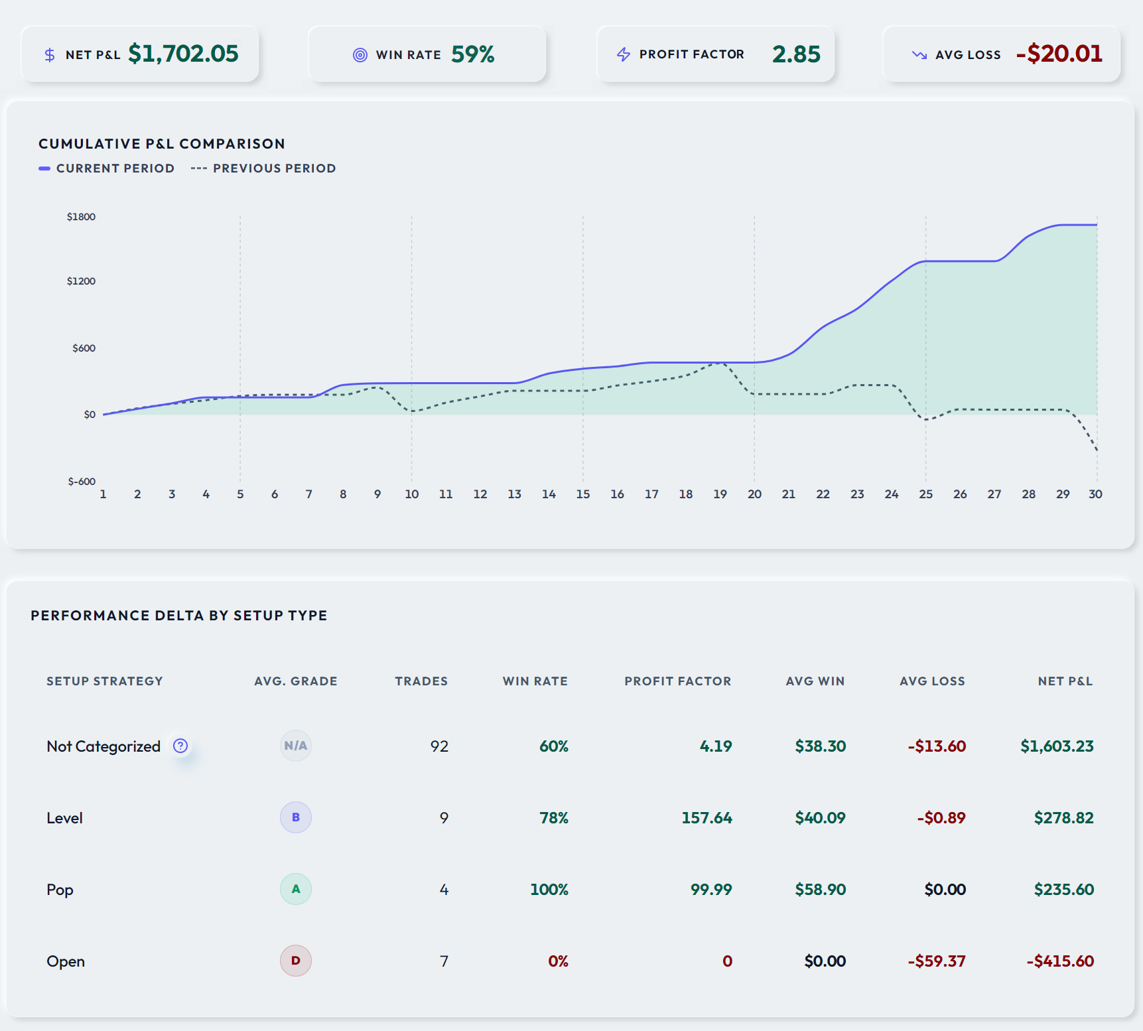Click the Avg Loss column header in table
Screen dimensions: 1143x1031
point(933,681)
